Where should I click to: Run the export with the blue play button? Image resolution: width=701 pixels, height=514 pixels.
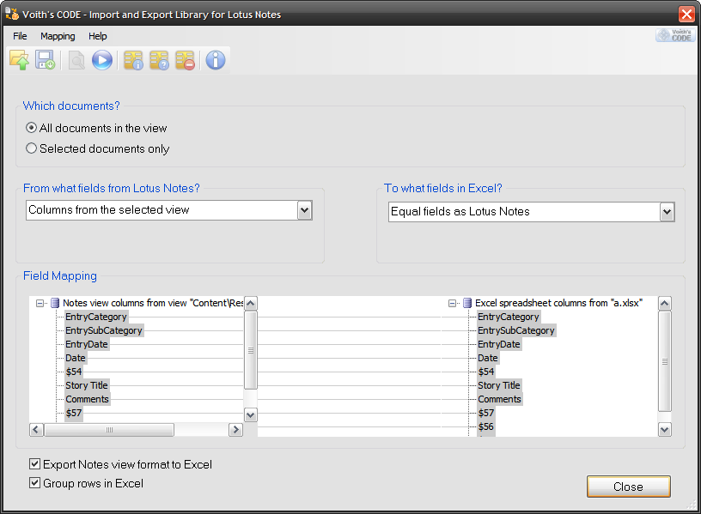[x=102, y=60]
